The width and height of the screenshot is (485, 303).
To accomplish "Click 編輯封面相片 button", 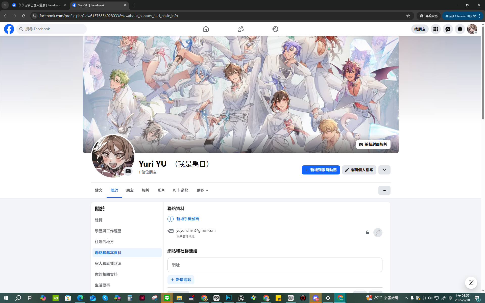I will tap(373, 144).
